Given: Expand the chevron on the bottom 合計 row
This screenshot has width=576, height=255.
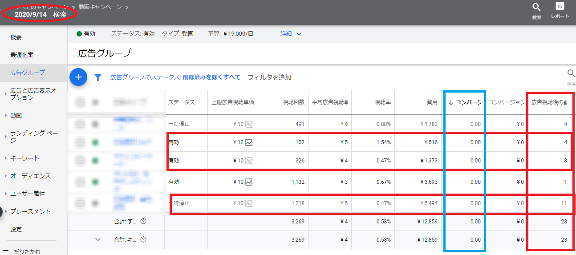Looking at the screenshot, I should (x=98, y=239).
